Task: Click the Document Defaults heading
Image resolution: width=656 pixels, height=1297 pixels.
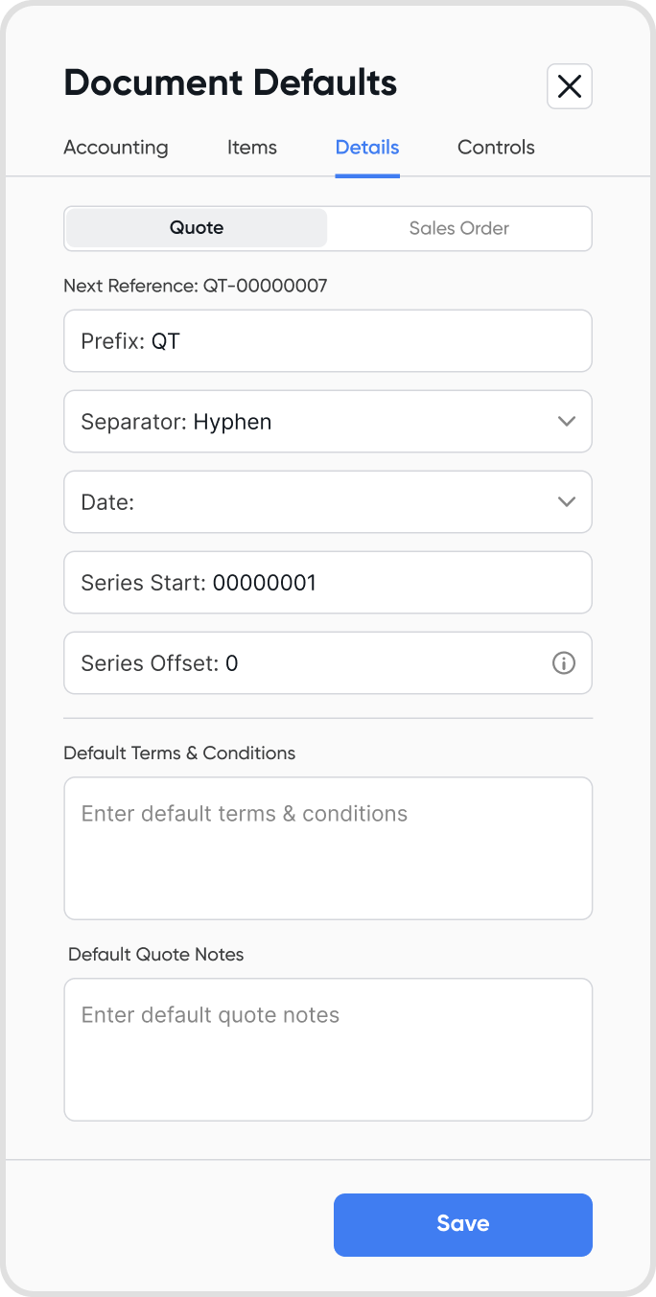Action: pos(230,83)
